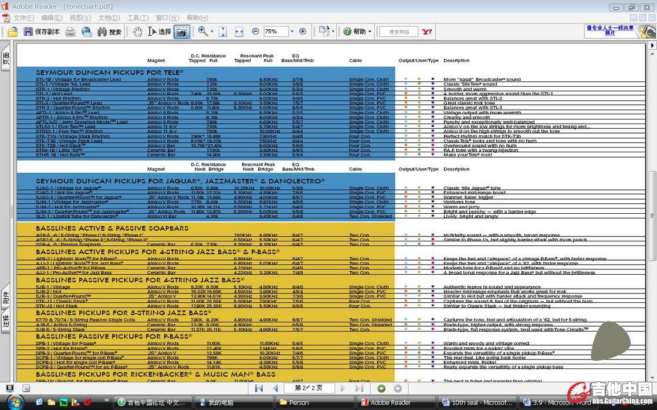657x410 pixels.
Task: Go to the previous page
Action: pos(275,388)
